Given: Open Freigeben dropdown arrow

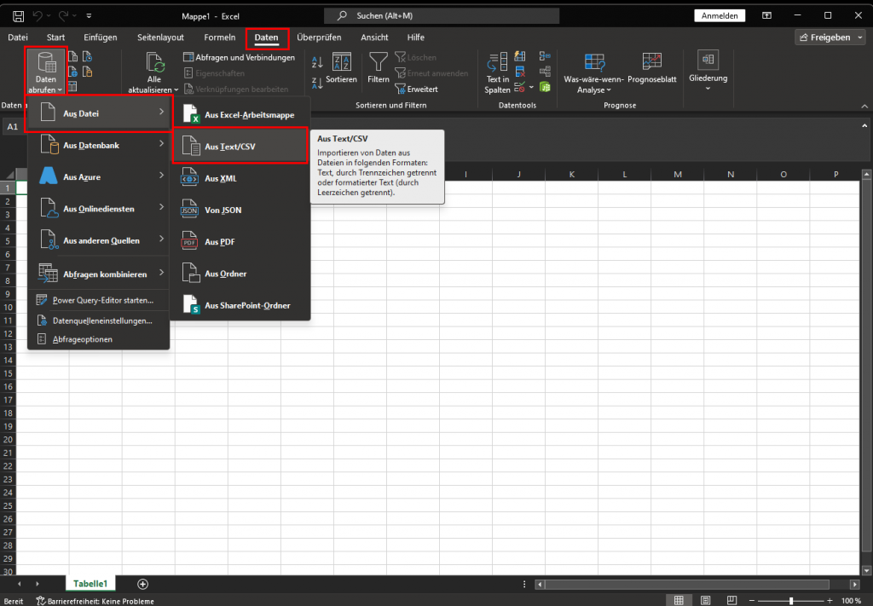Looking at the screenshot, I should coord(861,38).
